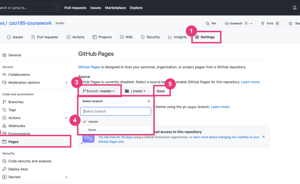Open the csci185-coursework repository link

[x=30, y=23]
